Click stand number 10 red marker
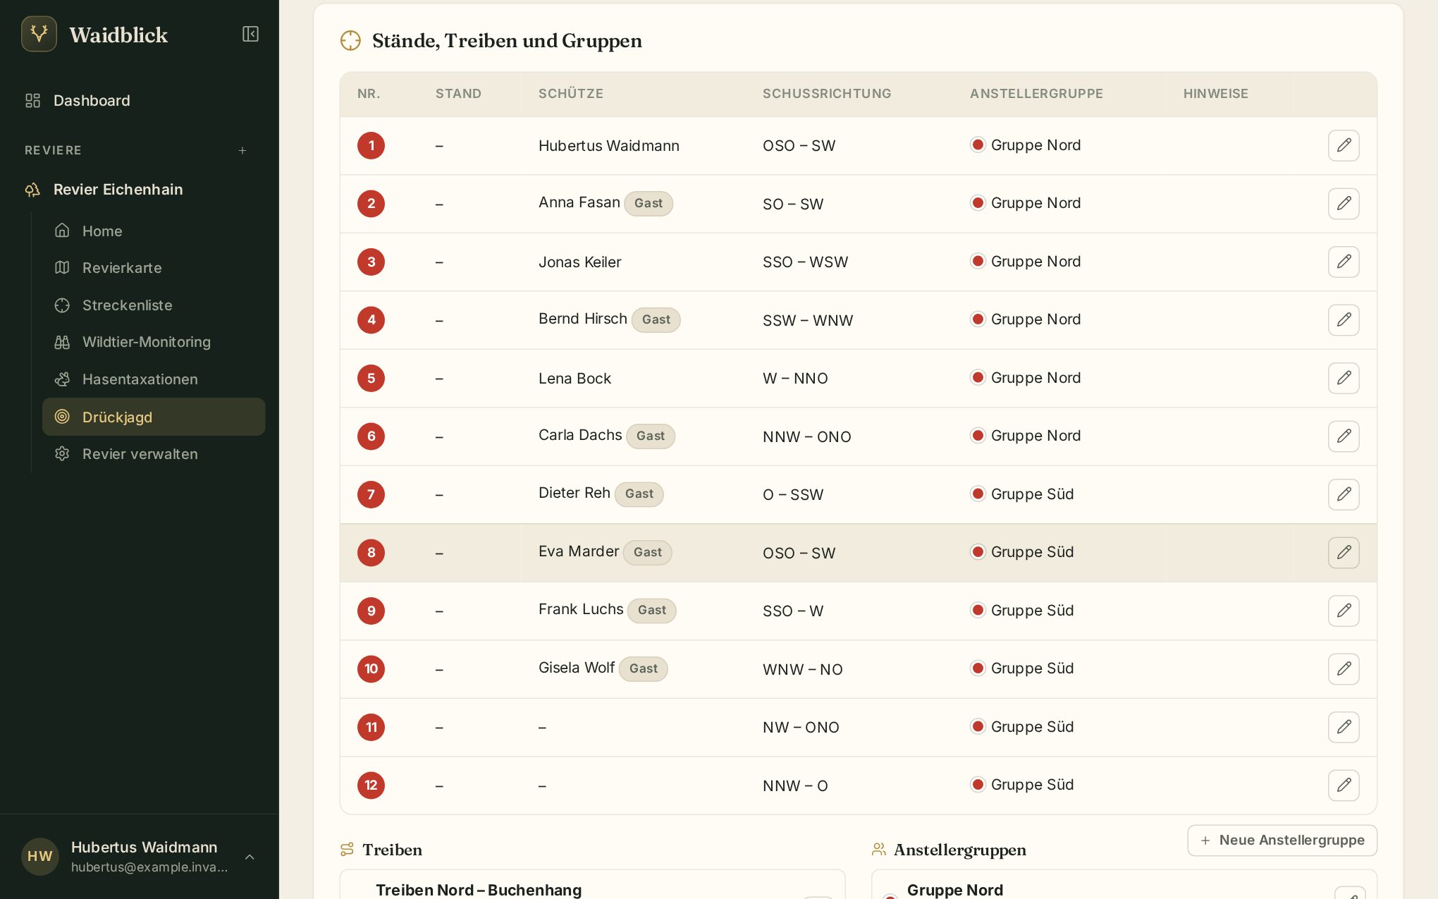The width and height of the screenshot is (1438, 899). click(x=371, y=668)
